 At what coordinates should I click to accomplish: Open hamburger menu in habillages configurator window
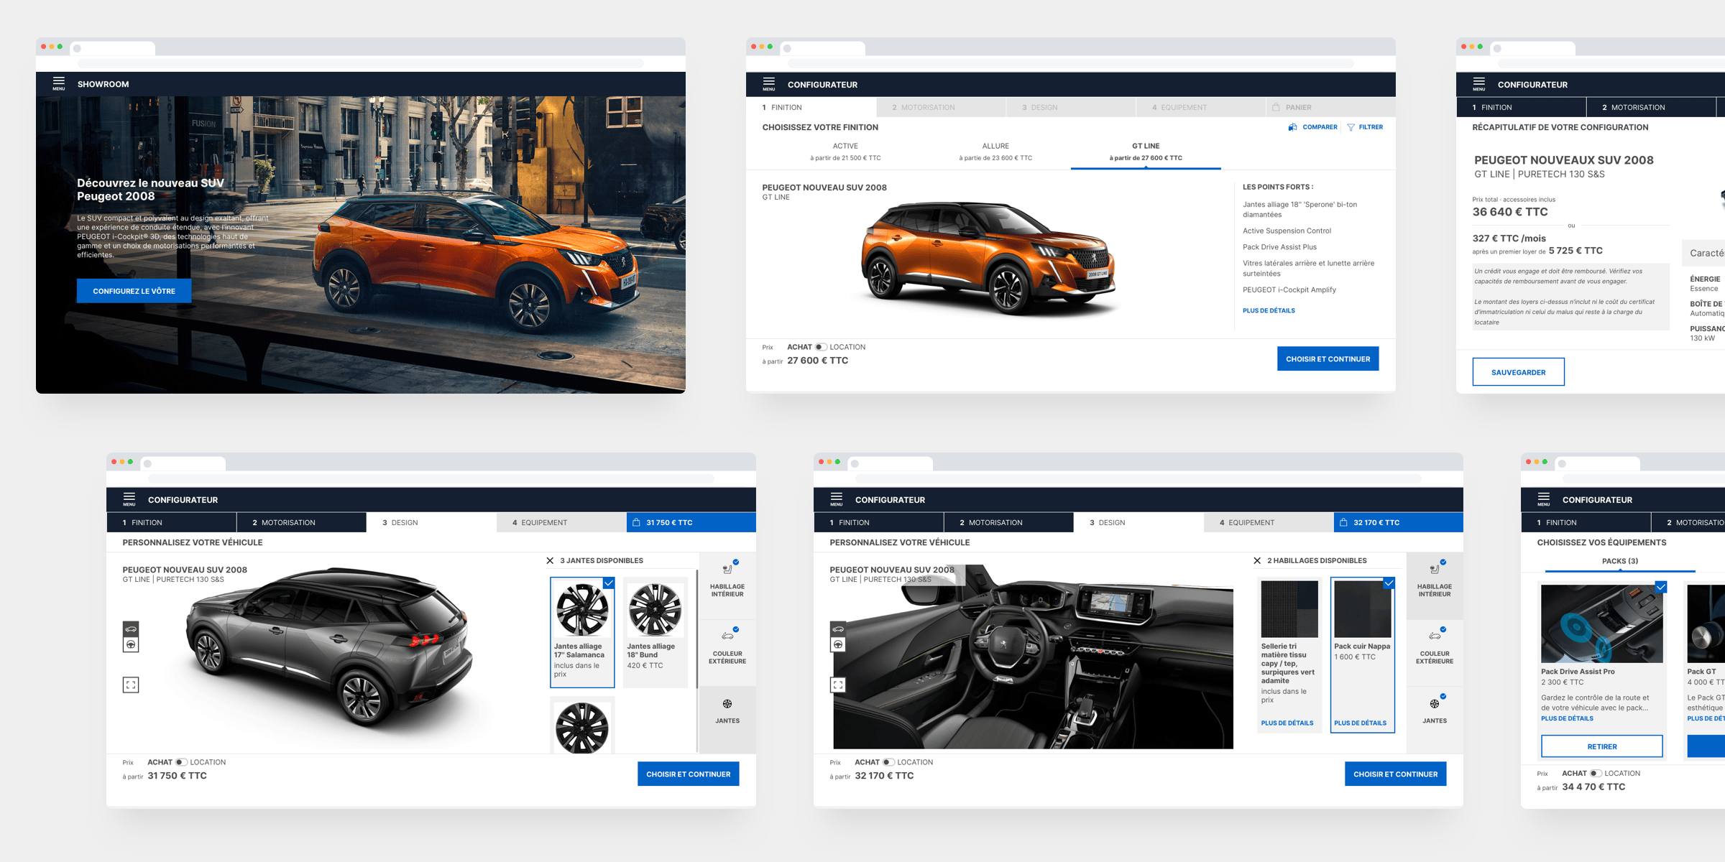(837, 499)
